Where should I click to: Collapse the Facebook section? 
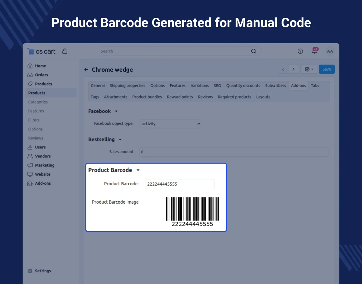116,111
